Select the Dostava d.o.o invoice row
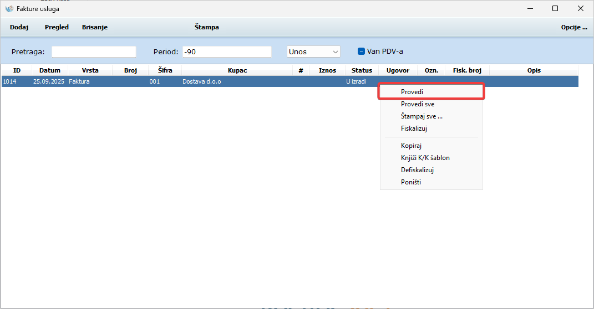This screenshot has width=594, height=309. click(x=202, y=82)
